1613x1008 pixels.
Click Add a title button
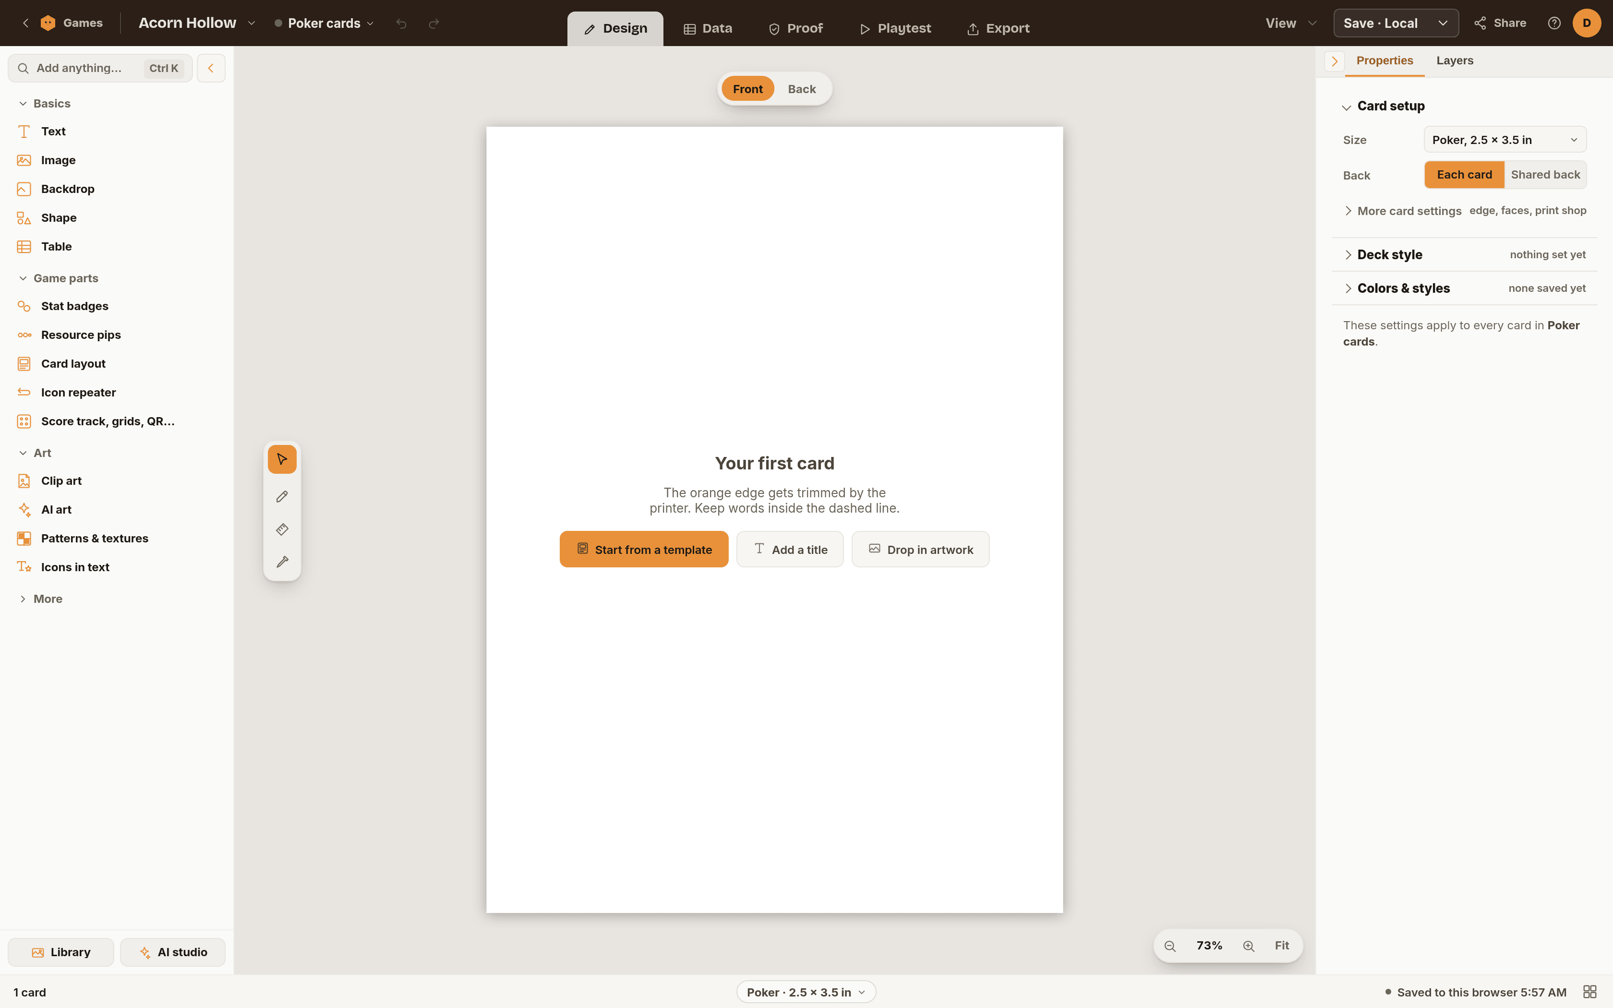pyautogui.click(x=790, y=549)
